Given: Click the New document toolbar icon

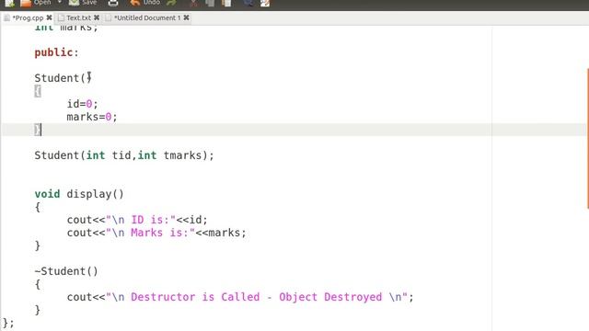Looking at the screenshot, I should tap(9, 3).
